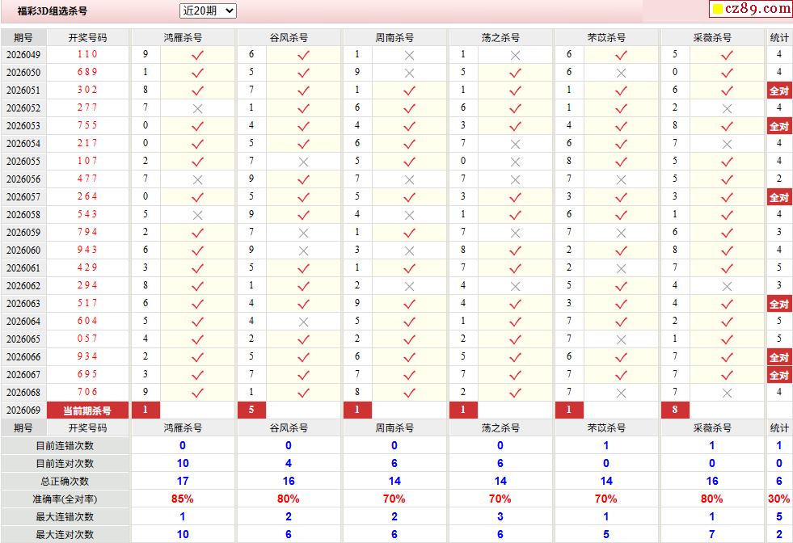Click the 85% accuracy value for 鸿雁杀号
The width and height of the screenshot is (793, 543).
pos(183,499)
